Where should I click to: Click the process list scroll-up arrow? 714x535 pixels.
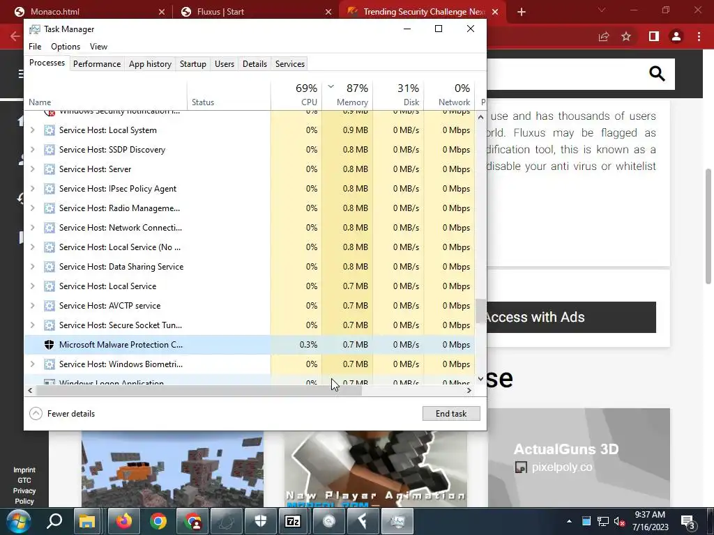click(x=480, y=117)
